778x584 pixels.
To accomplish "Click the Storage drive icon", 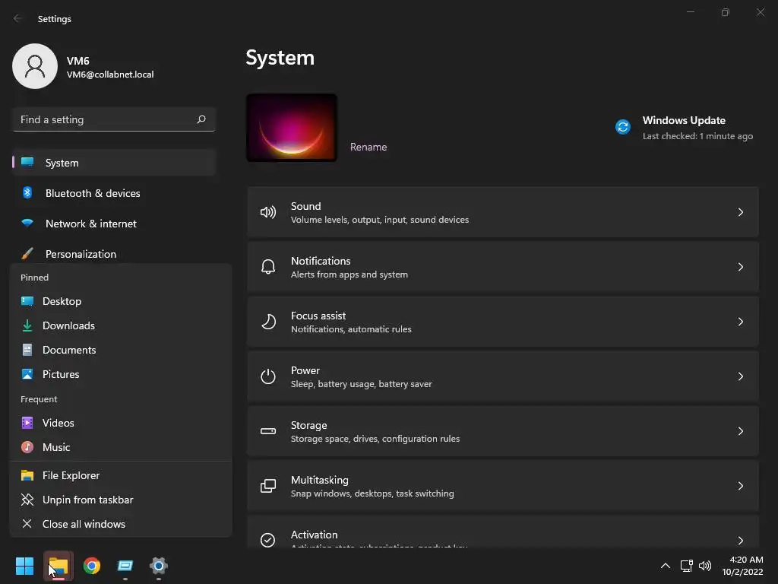I will pos(268,431).
